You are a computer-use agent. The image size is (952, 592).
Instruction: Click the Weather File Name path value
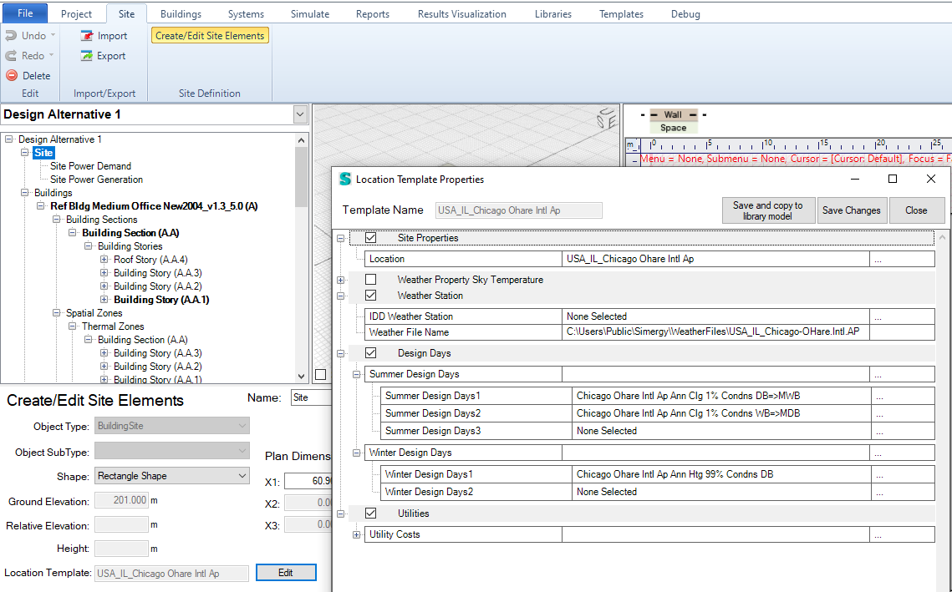pyautogui.click(x=715, y=332)
